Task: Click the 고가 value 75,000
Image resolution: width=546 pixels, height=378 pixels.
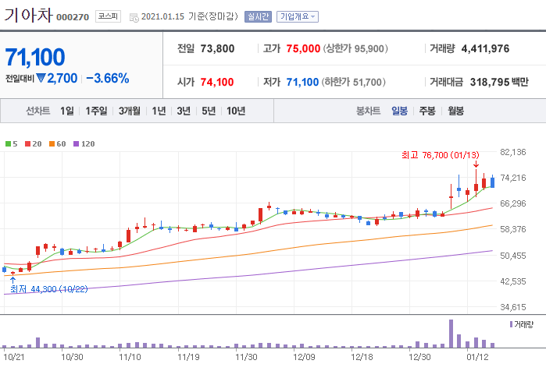Action: click(303, 48)
